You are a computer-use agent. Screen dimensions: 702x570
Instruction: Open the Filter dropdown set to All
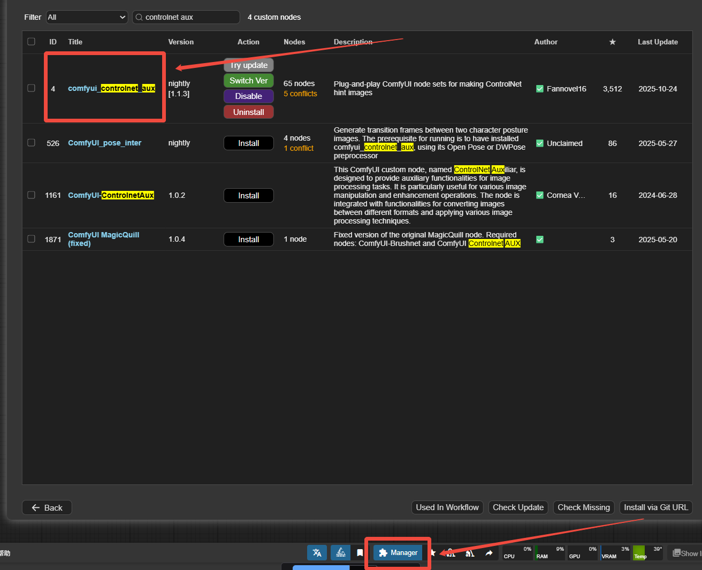point(87,17)
